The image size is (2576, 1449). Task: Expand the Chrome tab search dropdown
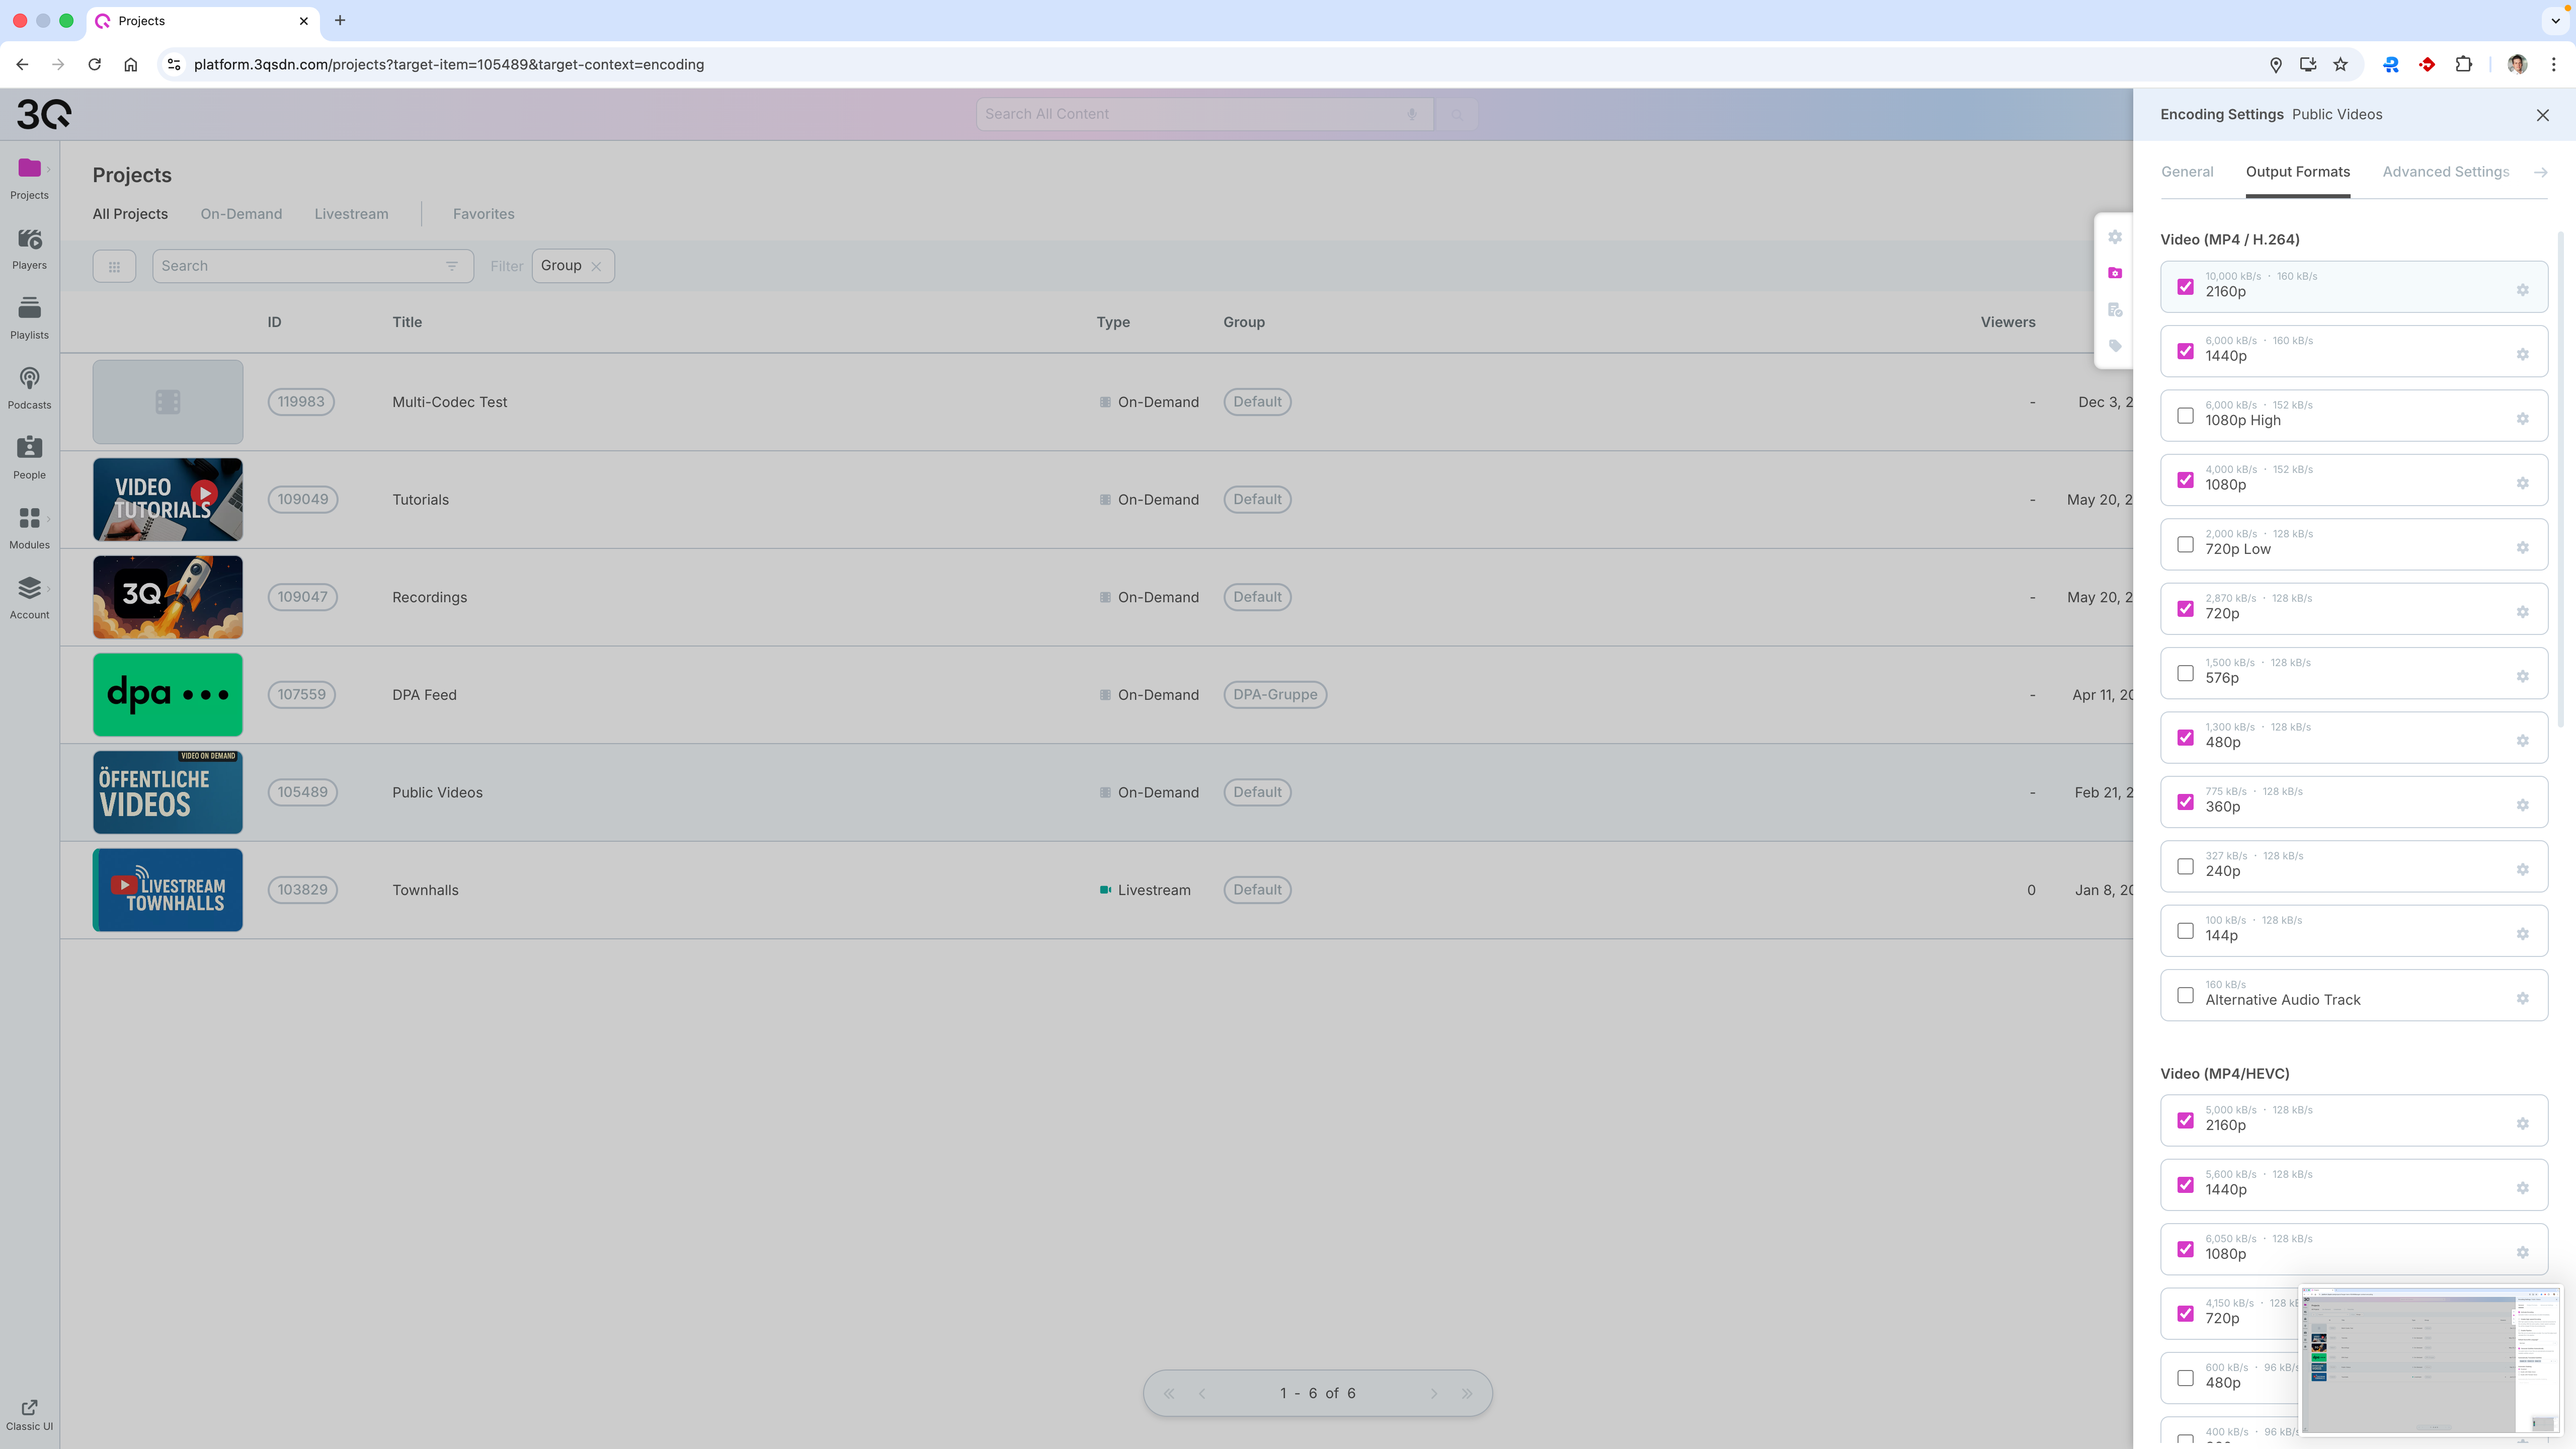[x=2555, y=20]
